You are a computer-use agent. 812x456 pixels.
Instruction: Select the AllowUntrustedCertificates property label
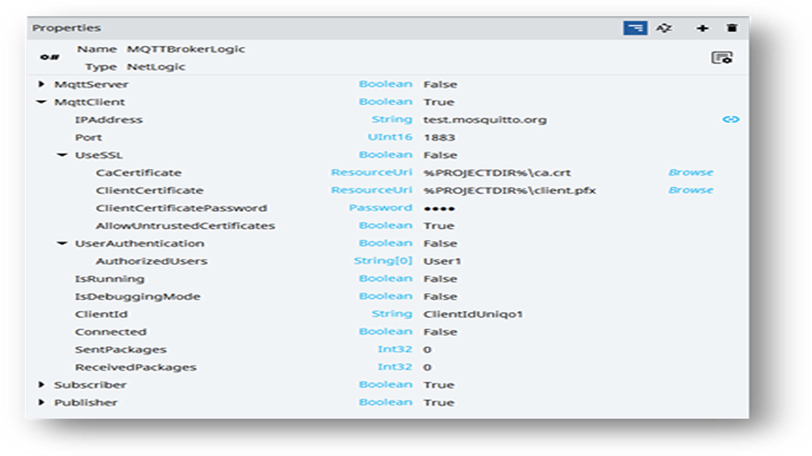[185, 226]
